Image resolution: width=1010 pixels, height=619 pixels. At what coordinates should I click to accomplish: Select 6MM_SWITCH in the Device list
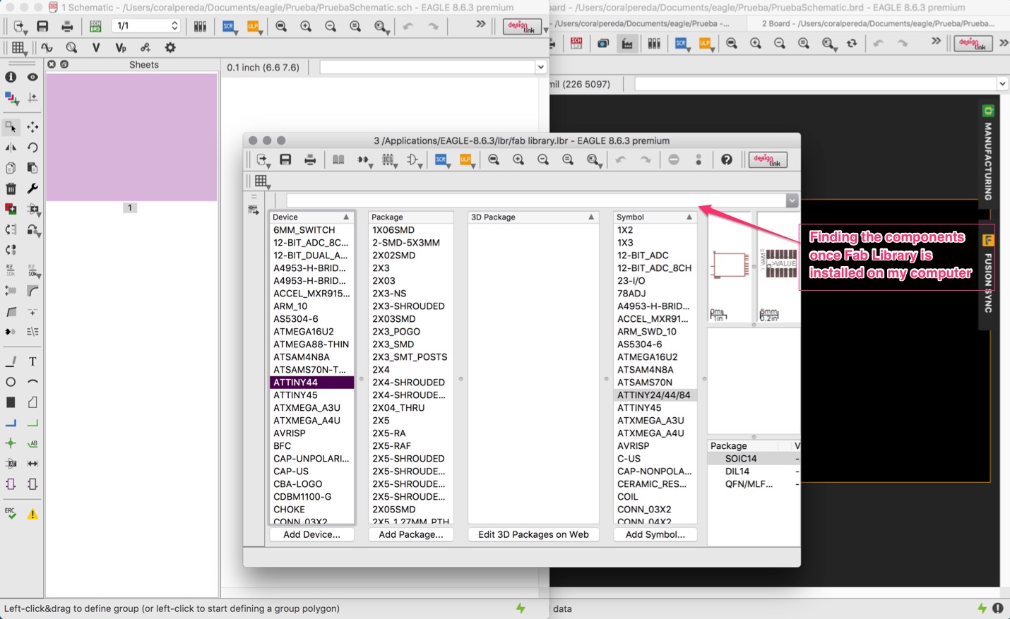click(311, 230)
